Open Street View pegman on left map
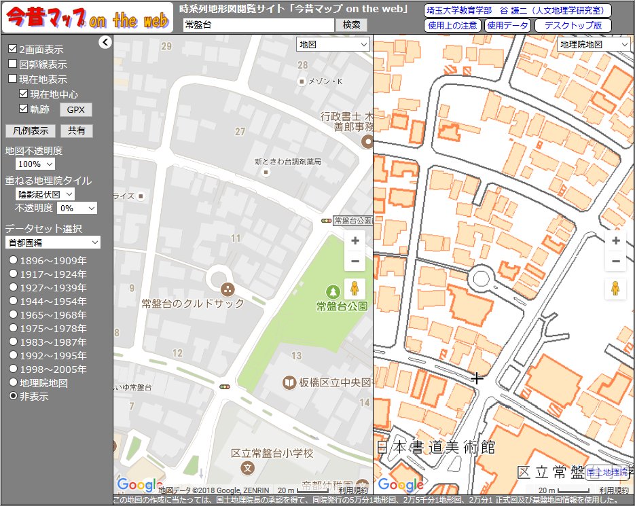 pos(355,289)
